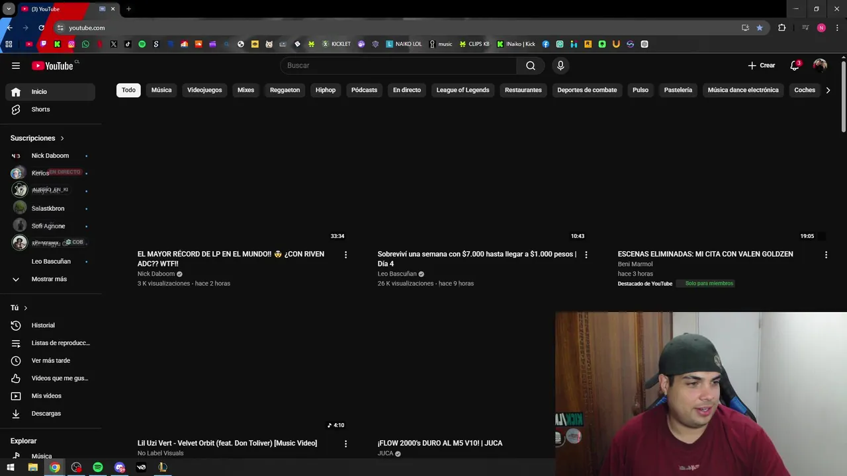
Task: Start voice search with microphone icon
Action: click(560, 65)
